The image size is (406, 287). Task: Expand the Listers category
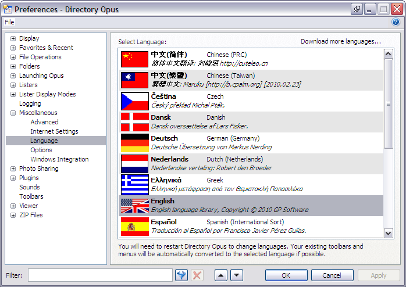(13, 85)
